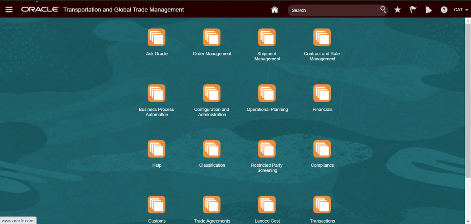The height and width of the screenshot is (224, 471).
Task: Expand the CAT user dropdown
Action: (x=461, y=10)
